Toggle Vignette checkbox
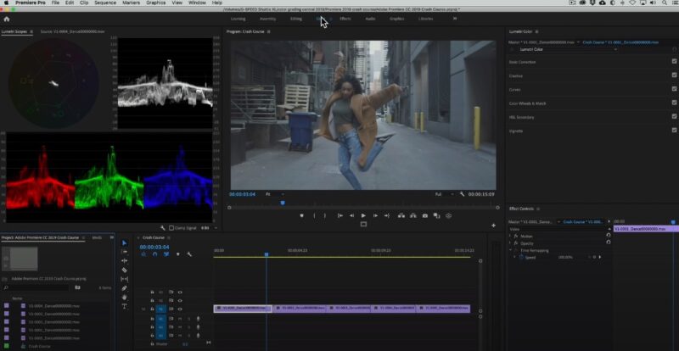 click(x=674, y=131)
